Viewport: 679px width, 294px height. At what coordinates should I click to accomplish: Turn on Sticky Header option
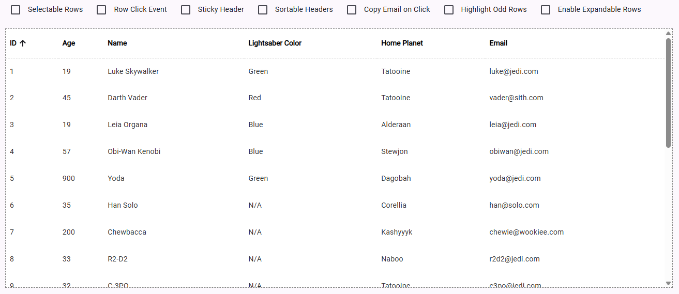(186, 10)
